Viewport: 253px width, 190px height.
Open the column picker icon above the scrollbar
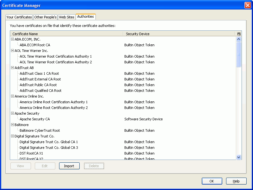[x=239, y=34]
